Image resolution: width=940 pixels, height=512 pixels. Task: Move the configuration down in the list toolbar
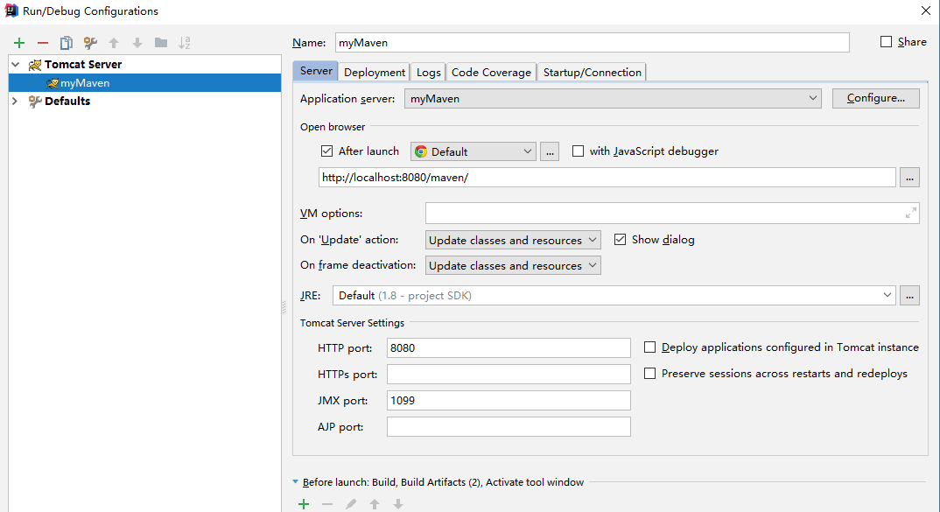pos(137,43)
